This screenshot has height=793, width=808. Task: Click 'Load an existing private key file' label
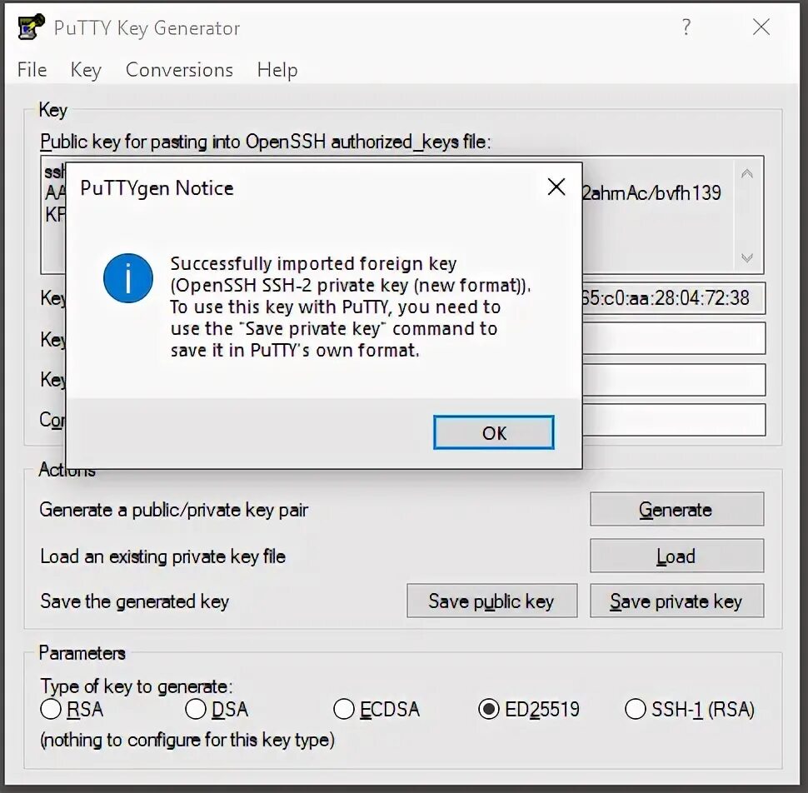[x=162, y=556]
